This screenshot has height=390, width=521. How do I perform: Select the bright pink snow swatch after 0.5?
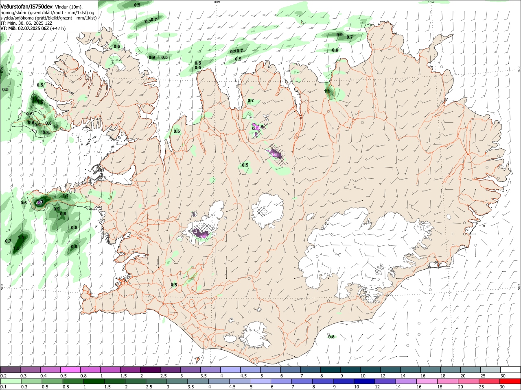[x=70, y=370]
